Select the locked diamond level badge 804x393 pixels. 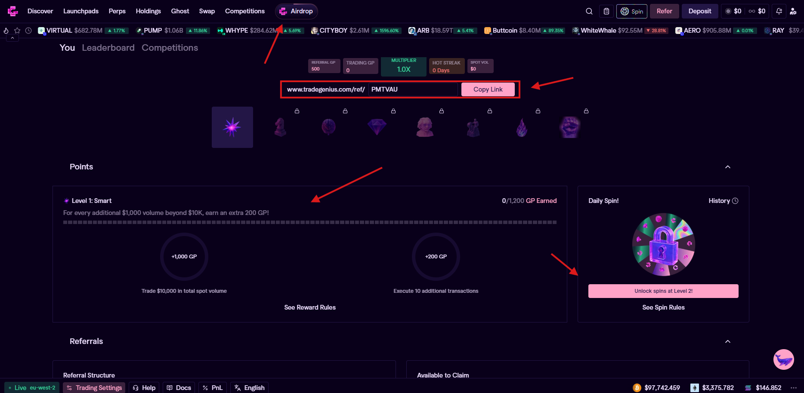[377, 127]
